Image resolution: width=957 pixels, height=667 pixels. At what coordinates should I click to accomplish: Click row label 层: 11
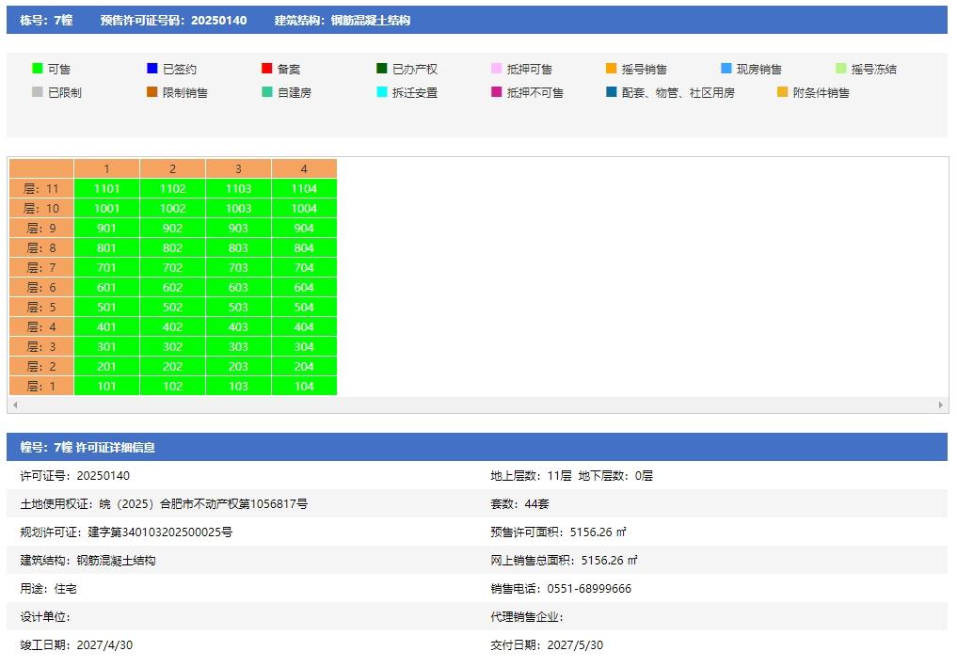click(x=41, y=188)
